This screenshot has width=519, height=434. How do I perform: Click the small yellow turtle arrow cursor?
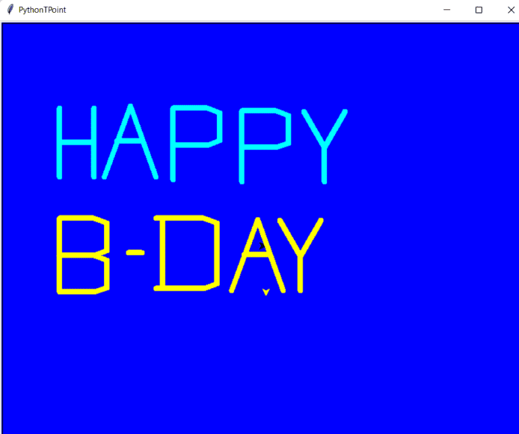(266, 291)
